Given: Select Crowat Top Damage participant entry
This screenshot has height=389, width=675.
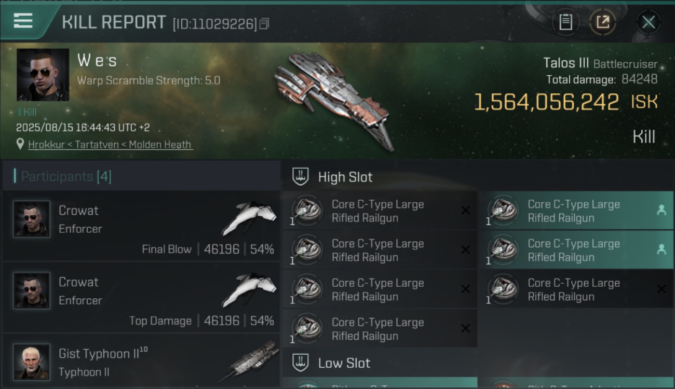Looking at the screenshot, I should [x=141, y=297].
